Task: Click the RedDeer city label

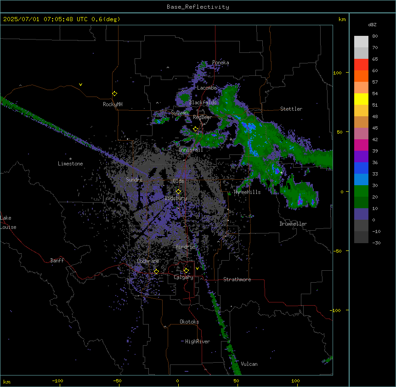Action: click(x=202, y=117)
